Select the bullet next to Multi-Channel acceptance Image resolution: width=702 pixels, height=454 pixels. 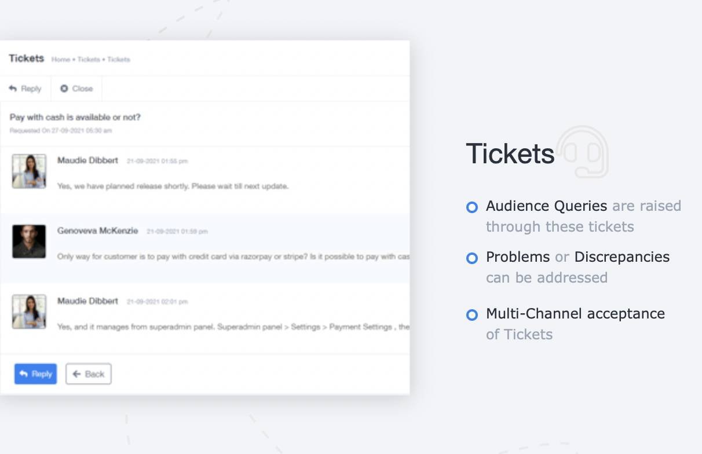(472, 314)
